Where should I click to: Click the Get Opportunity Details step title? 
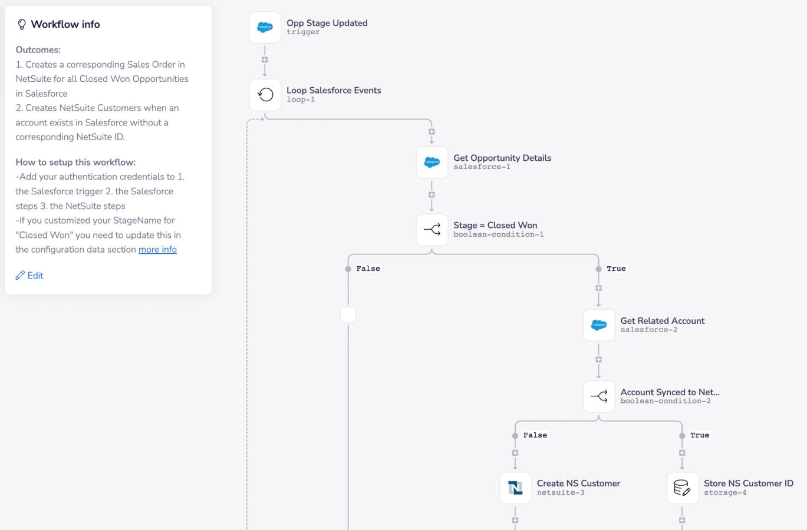pos(502,158)
